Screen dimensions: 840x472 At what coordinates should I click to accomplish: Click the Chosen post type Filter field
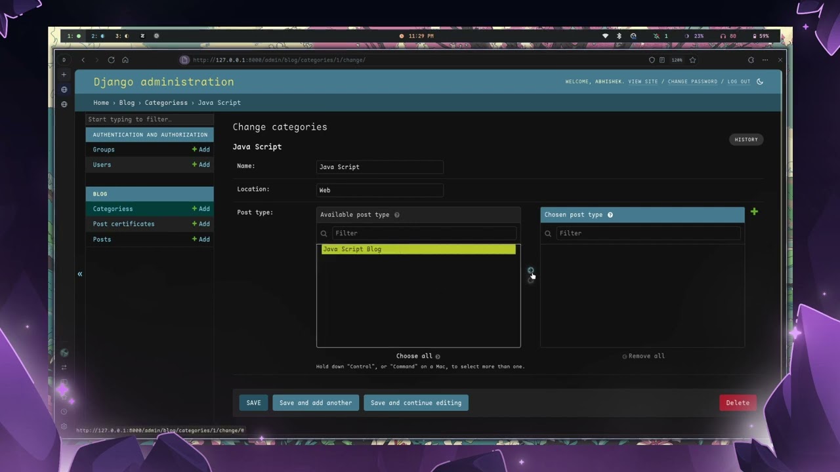648,233
